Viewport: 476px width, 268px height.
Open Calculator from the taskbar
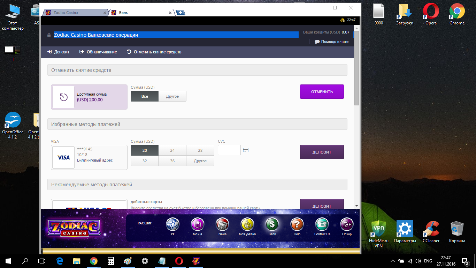pyautogui.click(x=111, y=261)
